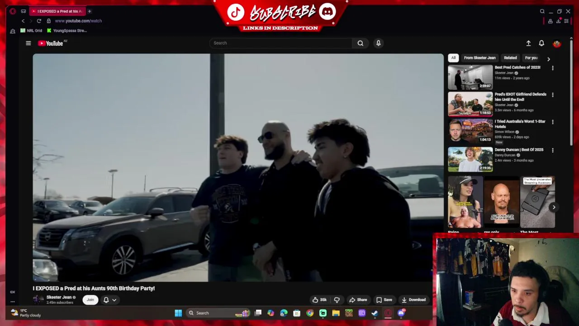The image size is (579, 326).
Task: Open Skeeter Jean channel avatar
Action: click(x=38, y=300)
